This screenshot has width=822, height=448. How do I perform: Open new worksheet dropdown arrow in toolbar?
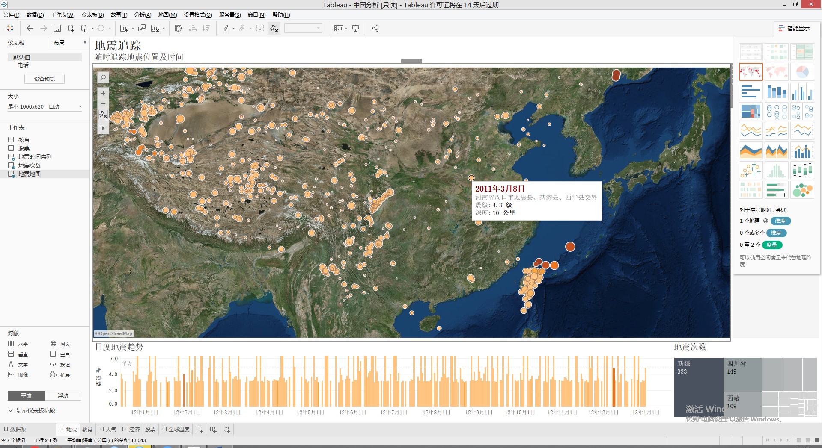pyautogui.click(x=133, y=29)
